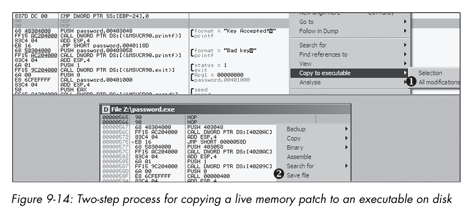Select the 'CMP DWORD PTR SS:[EBP-24],0' instruction
Viewport: 470px width, 213px height.
(x=105, y=16)
